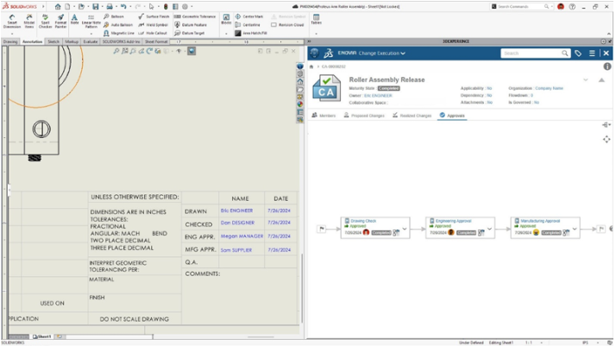Open the Linear Note Pattern dropdown arrow
This screenshot has height=352, width=616.
[91, 34]
